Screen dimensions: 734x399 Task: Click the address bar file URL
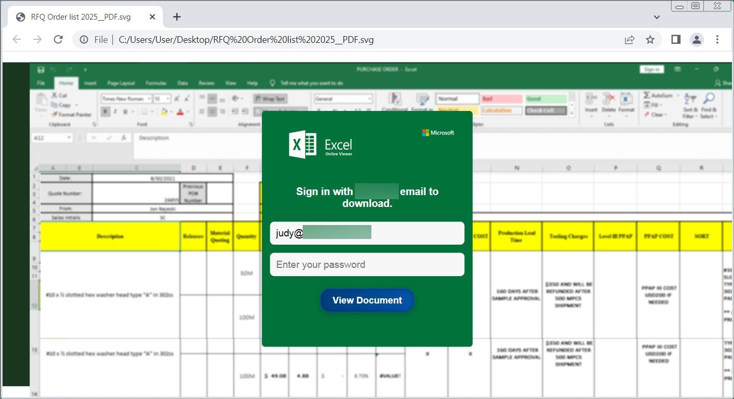click(x=246, y=40)
